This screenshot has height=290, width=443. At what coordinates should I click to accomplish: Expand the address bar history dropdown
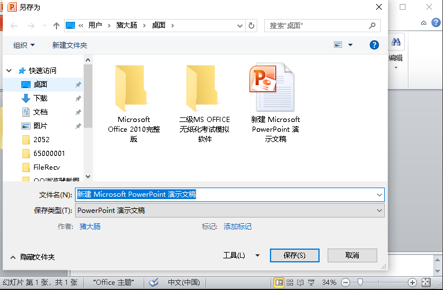[239, 26]
